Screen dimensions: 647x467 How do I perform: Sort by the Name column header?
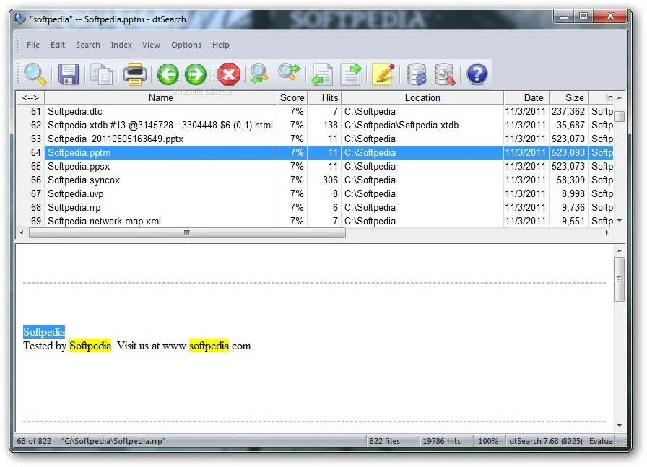tap(160, 97)
